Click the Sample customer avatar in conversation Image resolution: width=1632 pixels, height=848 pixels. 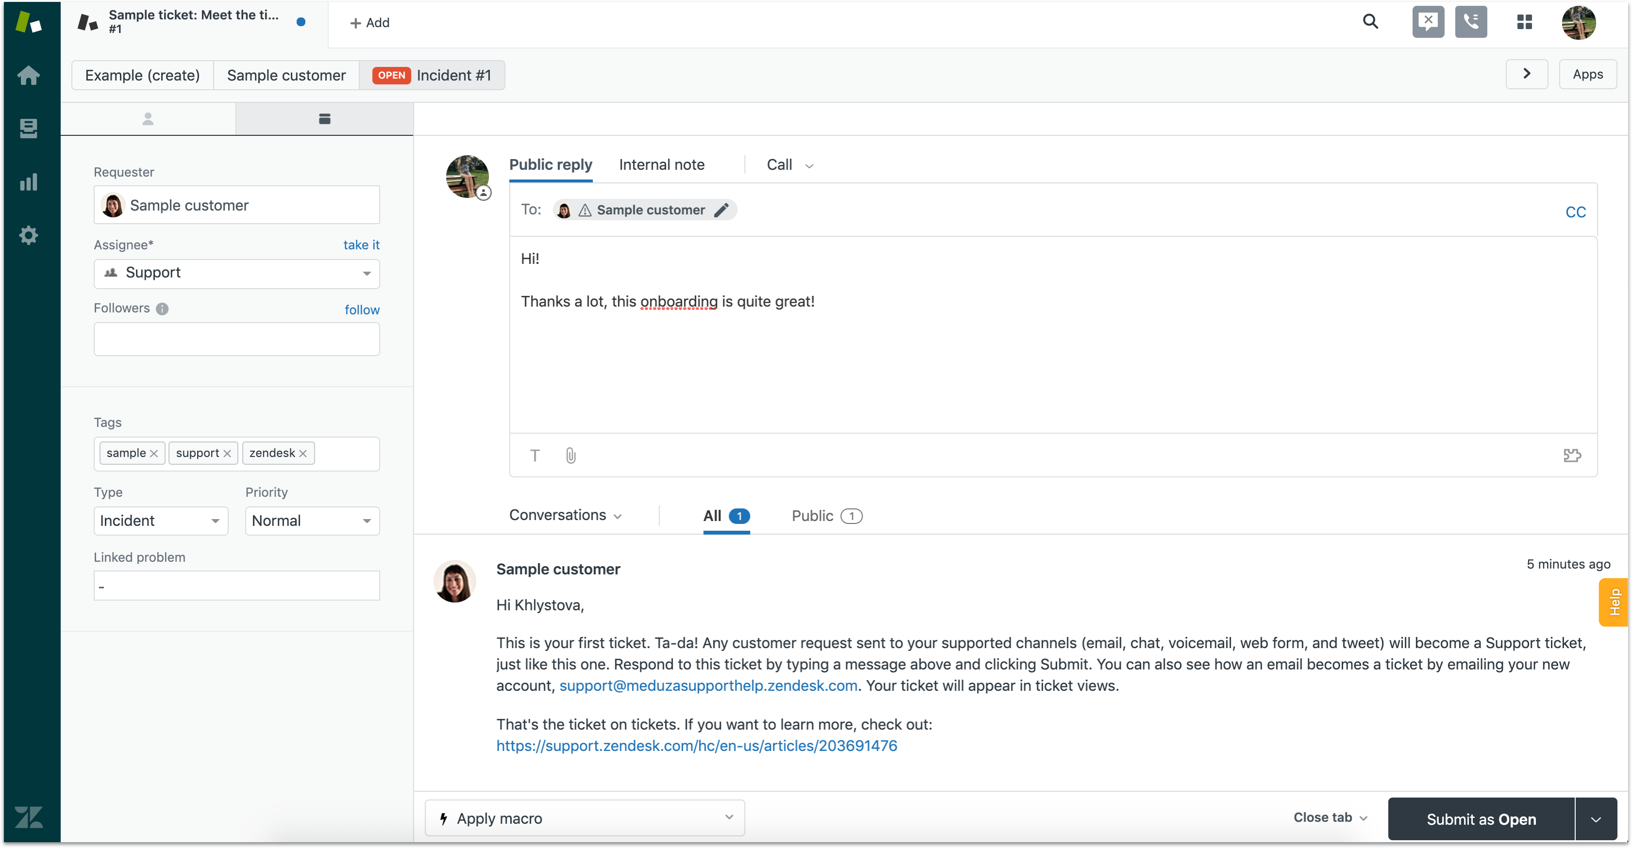454,581
